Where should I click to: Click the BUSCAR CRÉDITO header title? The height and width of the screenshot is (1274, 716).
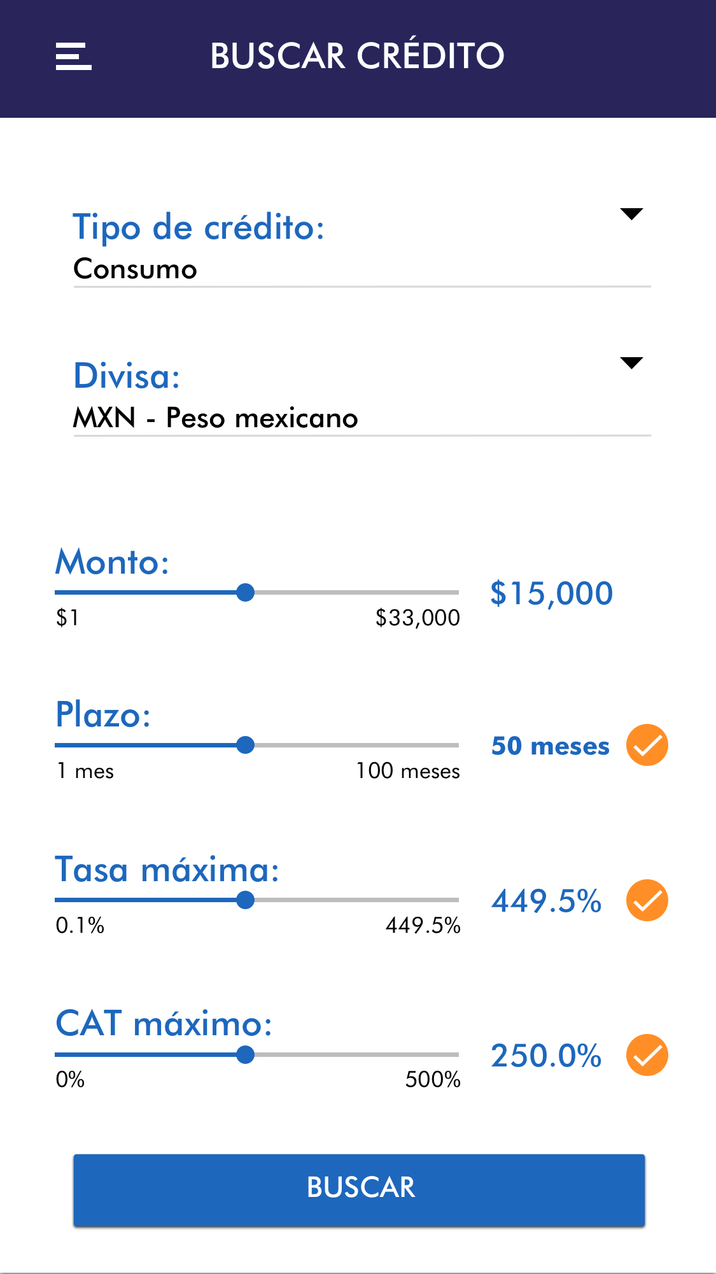coord(357,56)
